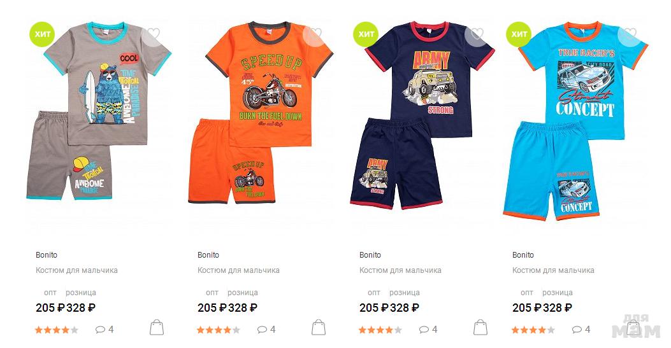Viewport: 671px width, 348px height.
Task: Add blue True Racer's costume to bag
Action: [x=633, y=328]
